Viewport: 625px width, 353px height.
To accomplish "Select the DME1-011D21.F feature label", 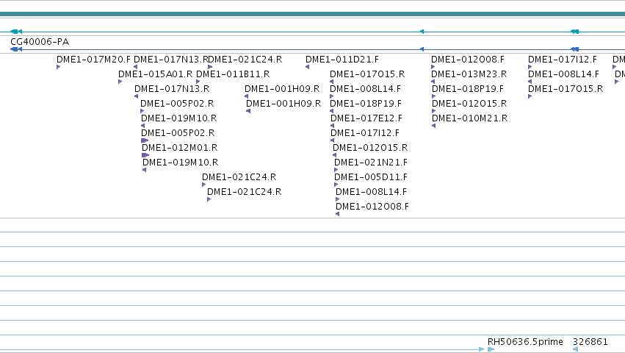I will pos(342,59).
